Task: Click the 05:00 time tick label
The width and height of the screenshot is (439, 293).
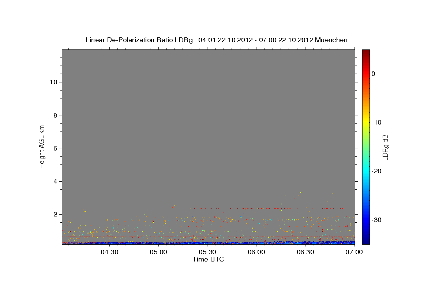Action: tap(158, 252)
